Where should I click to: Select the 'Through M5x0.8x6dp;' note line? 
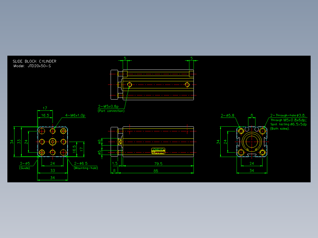[x=289, y=120]
